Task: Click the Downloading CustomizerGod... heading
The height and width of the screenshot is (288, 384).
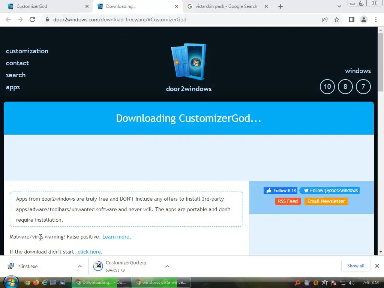Action: click(189, 118)
